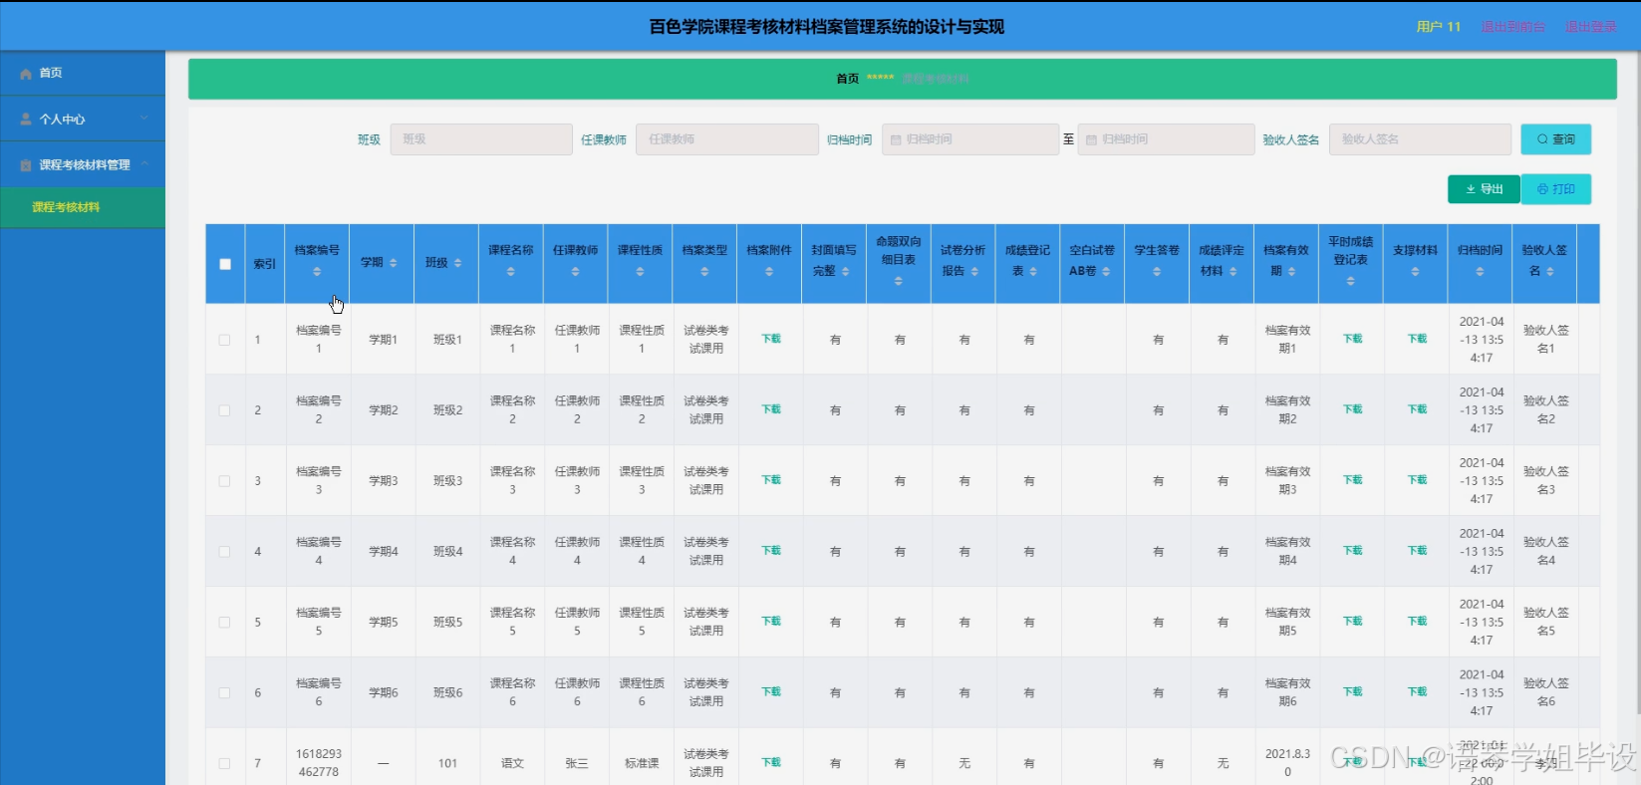Image resolution: width=1641 pixels, height=785 pixels.
Task: Check the row 6 checkbox for 档案编号6
Action: point(224,693)
